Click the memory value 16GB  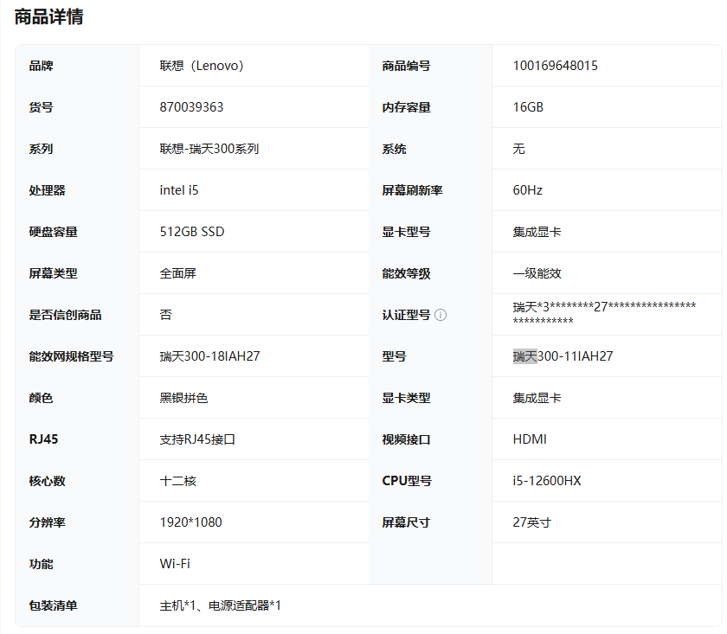[528, 107]
